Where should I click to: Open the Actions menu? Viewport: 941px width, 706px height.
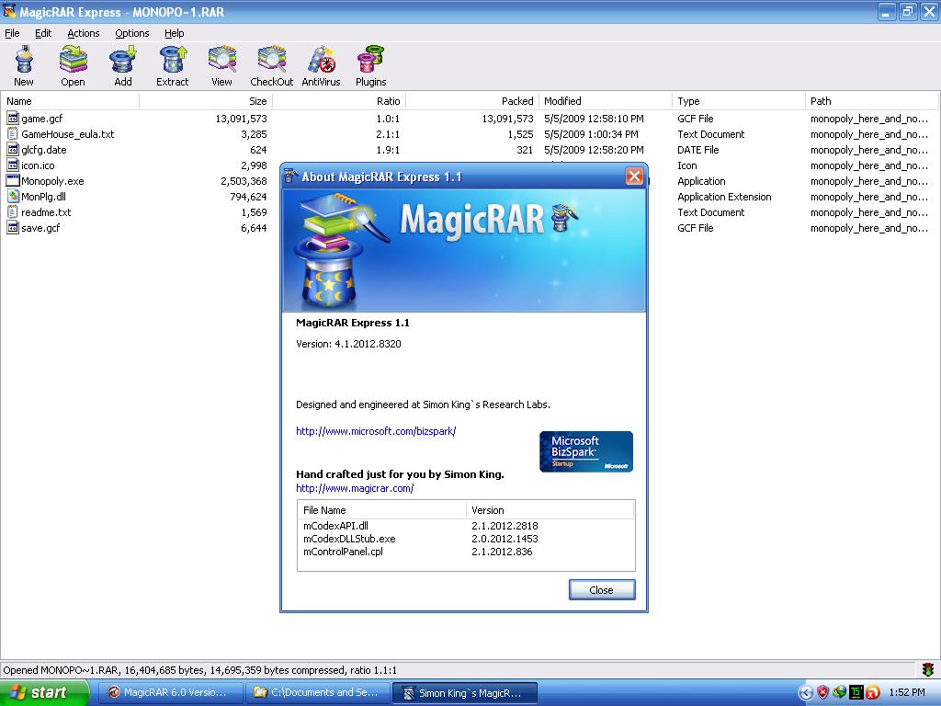click(x=84, y=33)
